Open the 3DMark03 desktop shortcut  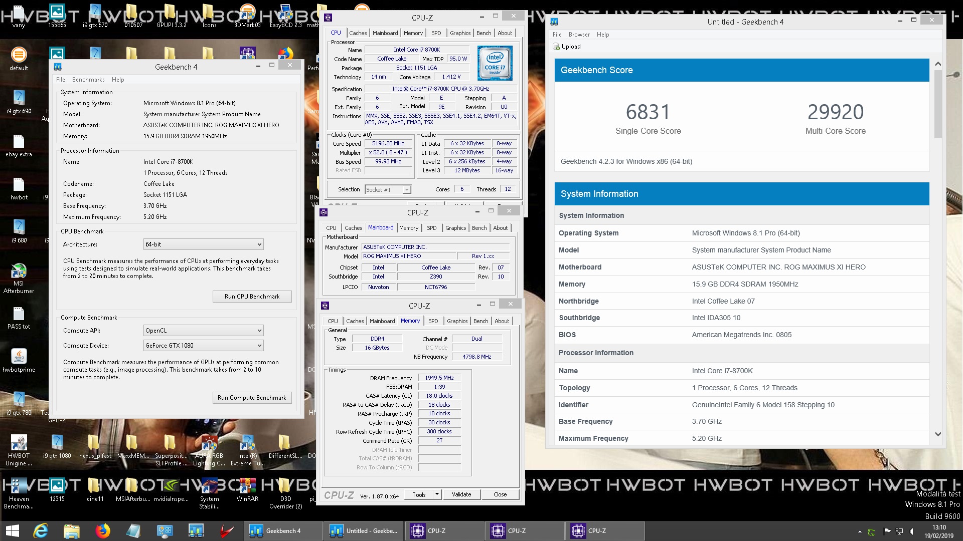click(x=247, y=15)
